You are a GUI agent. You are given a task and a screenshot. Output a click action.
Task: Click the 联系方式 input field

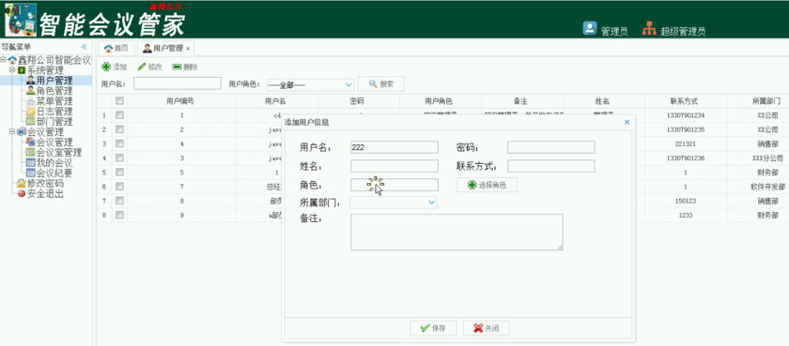click(551, 166)
